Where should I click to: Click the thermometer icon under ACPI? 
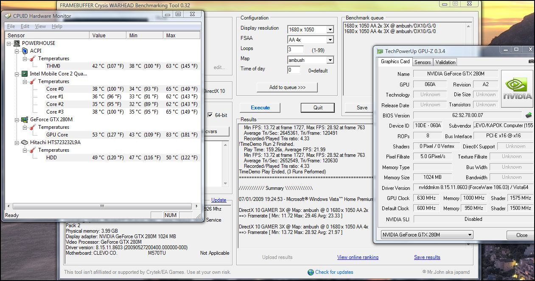tap(33, 58)
